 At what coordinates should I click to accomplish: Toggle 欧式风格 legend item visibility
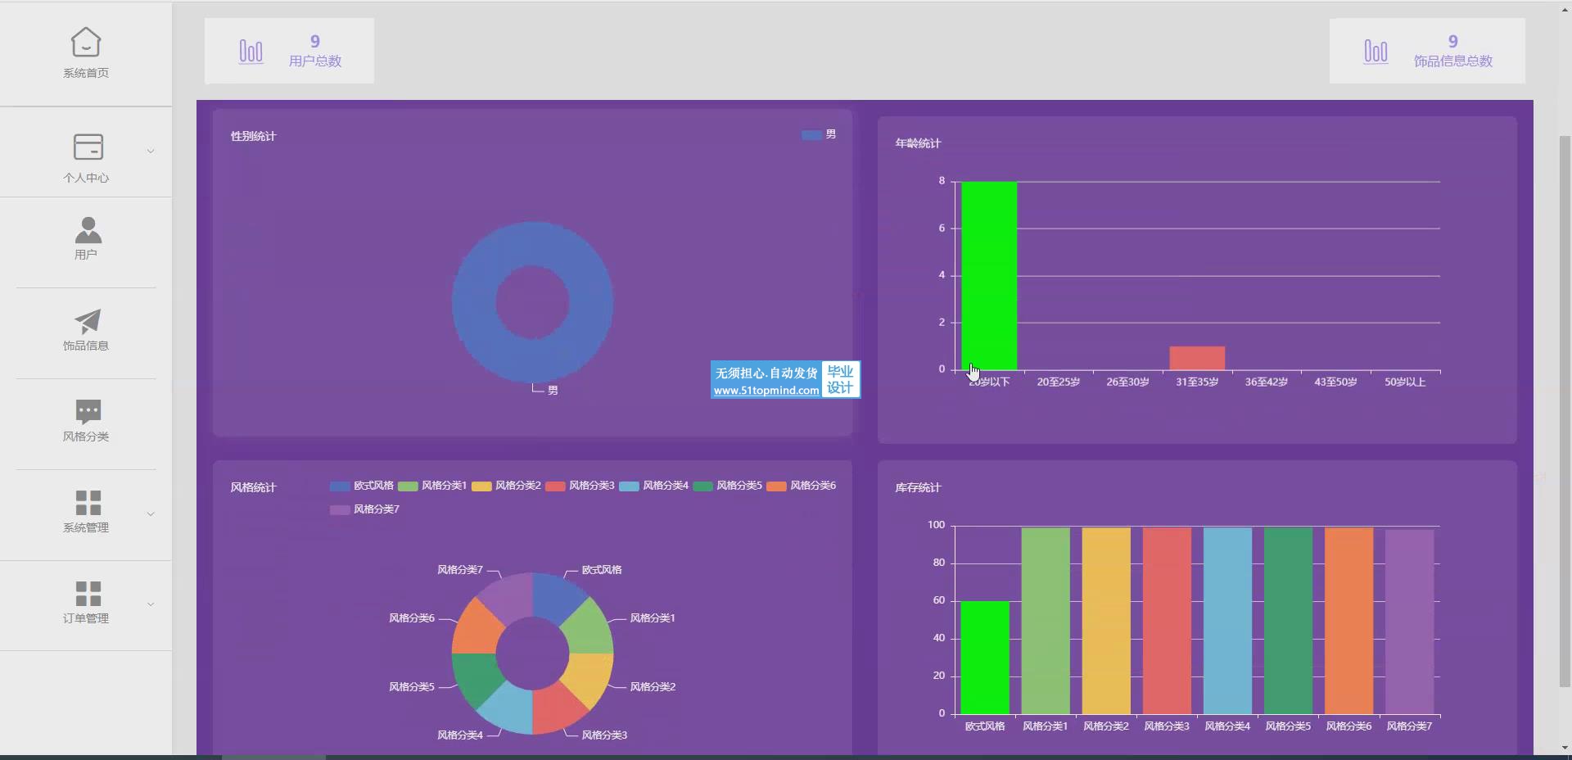[x=361, y=486]
